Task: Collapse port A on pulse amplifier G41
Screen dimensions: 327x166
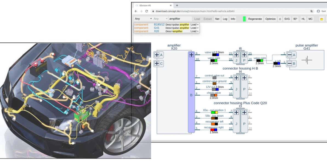Action: click(289, 55)
